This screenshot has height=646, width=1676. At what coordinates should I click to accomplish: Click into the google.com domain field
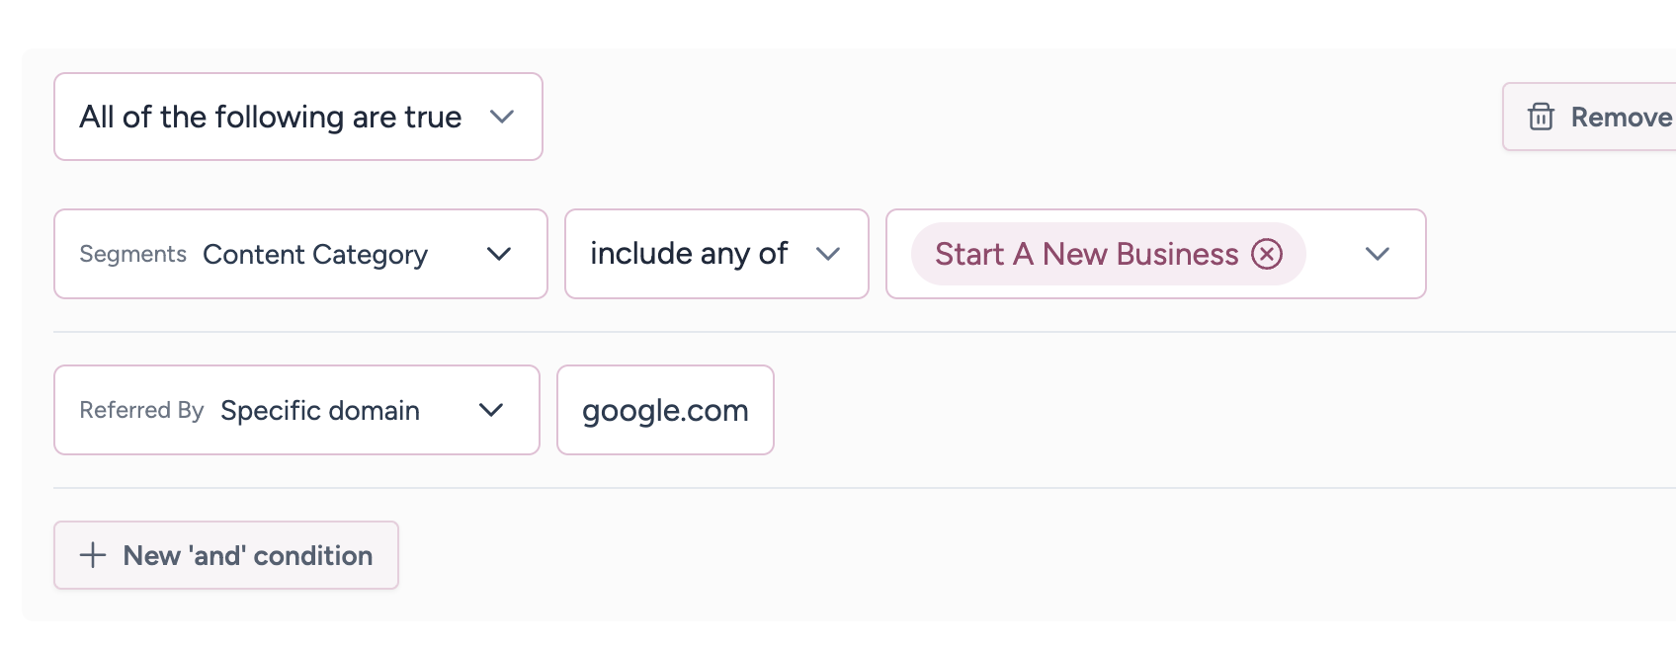point(665,410)
